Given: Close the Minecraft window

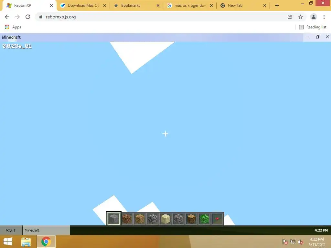Looking at the screenshot, I should tap(327, 37).
